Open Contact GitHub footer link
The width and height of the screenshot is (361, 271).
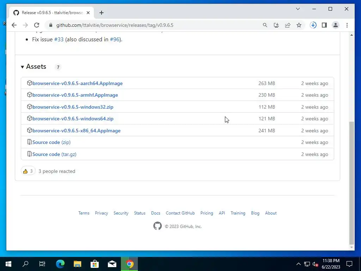(x=180, y=213)
